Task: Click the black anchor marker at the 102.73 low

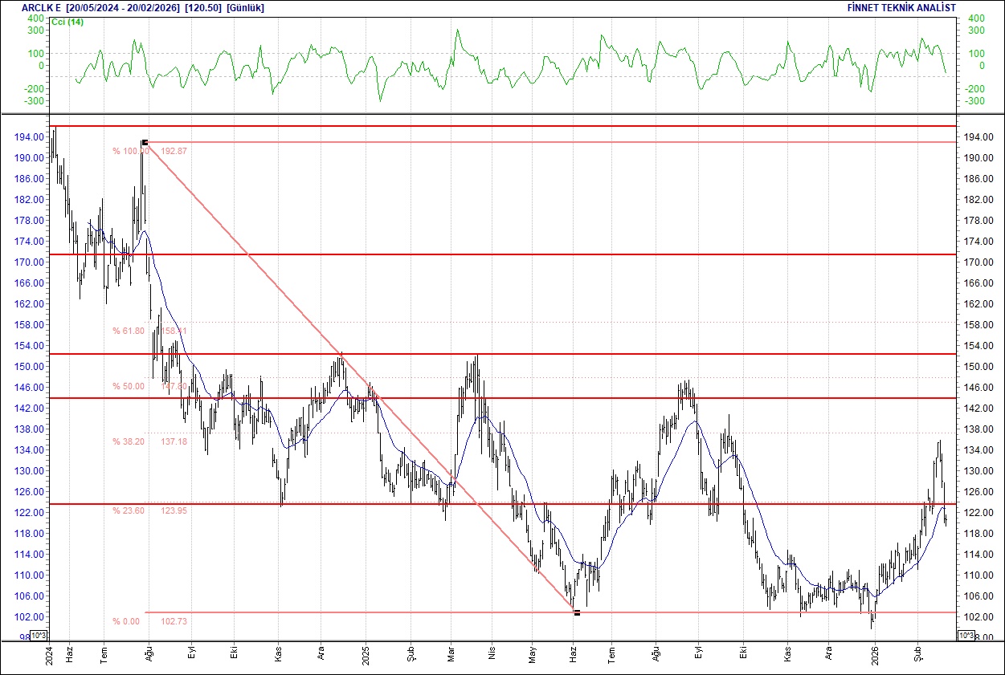Action: (x=577, y=612)
